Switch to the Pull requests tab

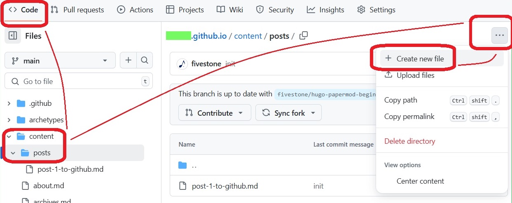pos(77,10)
